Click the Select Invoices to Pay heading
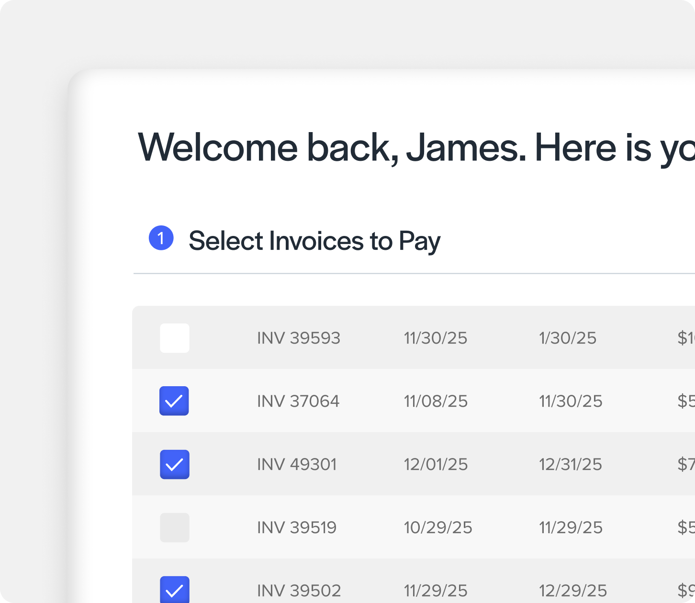Viewport: 695px width, 603px height. 315,240
